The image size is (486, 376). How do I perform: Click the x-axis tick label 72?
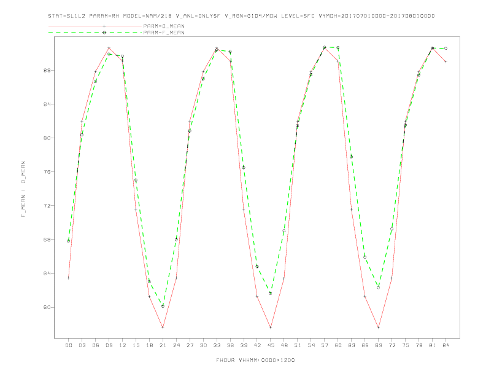tap(392, 345)
